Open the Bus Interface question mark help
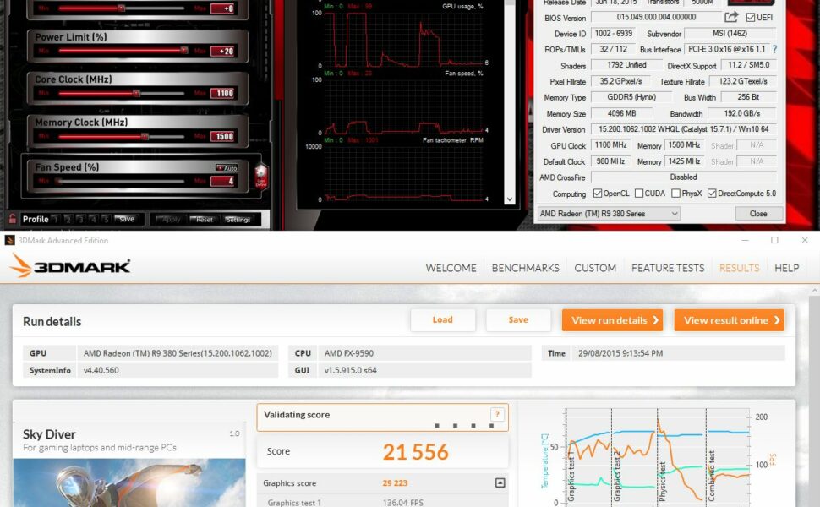Screen dimensions: 820x507 coord(774,49)
